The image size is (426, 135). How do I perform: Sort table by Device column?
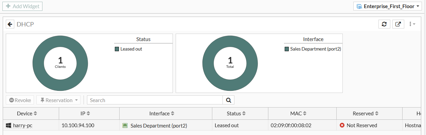[x=31, y=114]
